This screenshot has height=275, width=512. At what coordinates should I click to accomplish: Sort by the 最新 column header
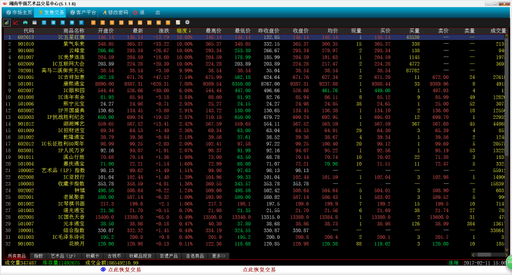[x=138, y=31]
